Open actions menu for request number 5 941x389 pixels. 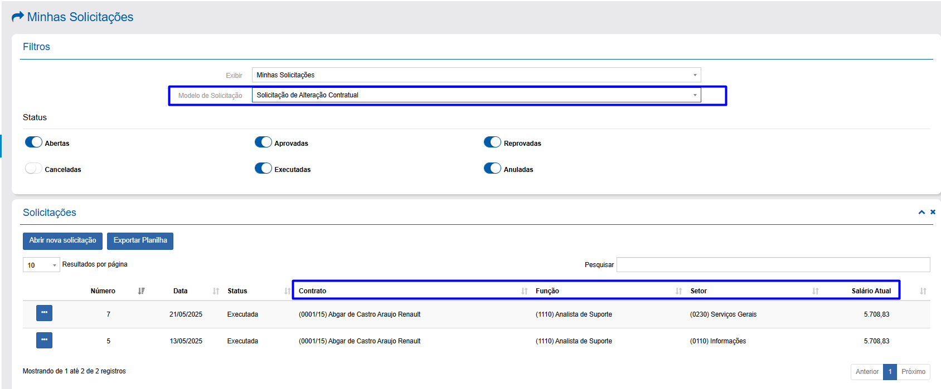tap(44, 340)
